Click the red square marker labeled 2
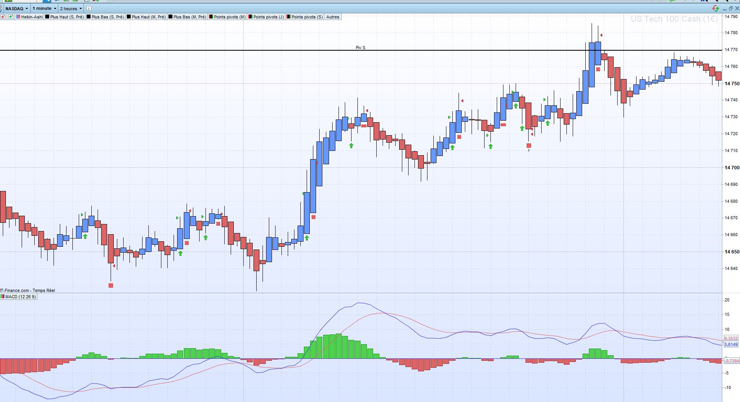740x402 pixels. click(x=529, y=146)
